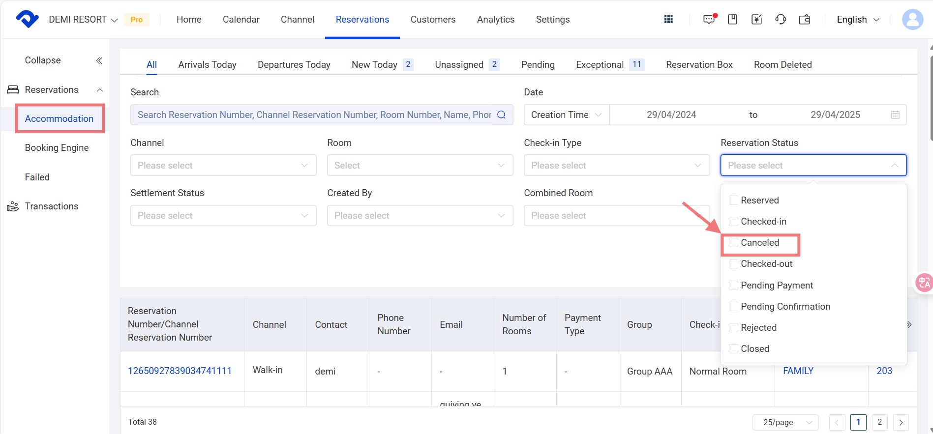The image size is (933, 434).
Task: Switch to the Arrivals Today tab
Action: point(207,65)
